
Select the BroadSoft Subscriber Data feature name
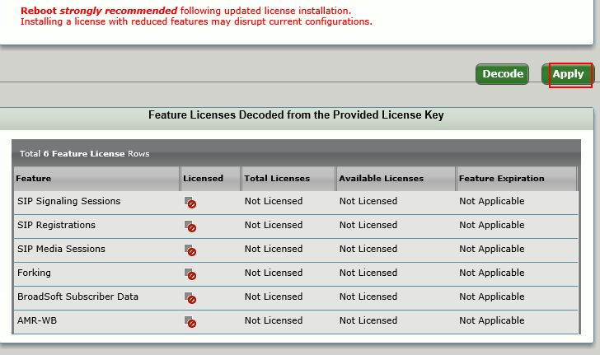pyautogui.click(x=77, y=297)
